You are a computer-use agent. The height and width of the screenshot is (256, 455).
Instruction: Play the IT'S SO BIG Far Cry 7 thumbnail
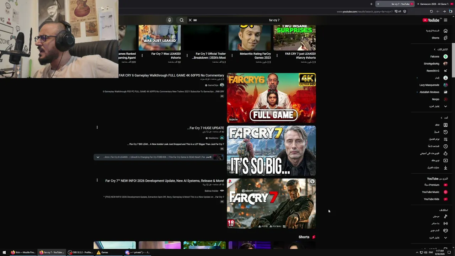pos(271,151)
